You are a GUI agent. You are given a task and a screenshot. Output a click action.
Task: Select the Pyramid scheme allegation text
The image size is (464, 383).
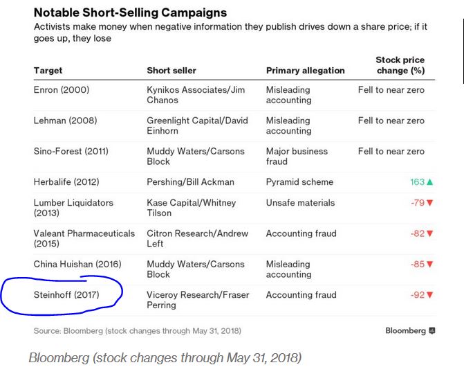tap(299, 182)
